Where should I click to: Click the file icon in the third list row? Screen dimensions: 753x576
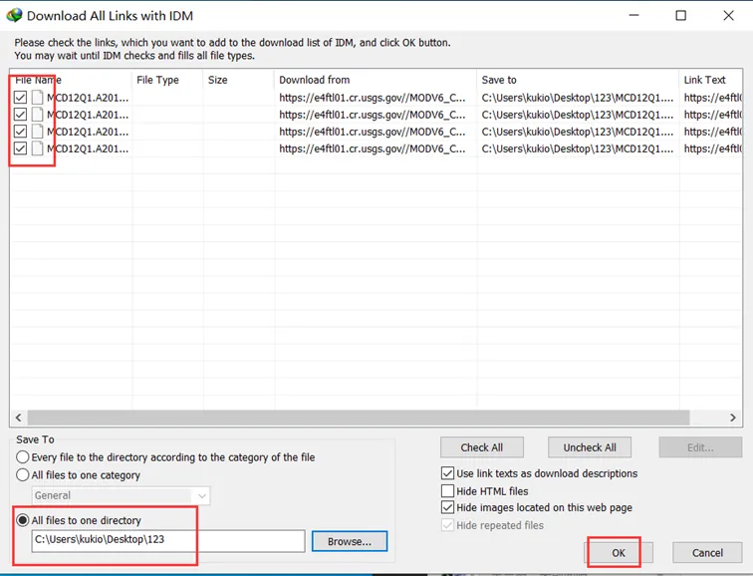click(x=37, y=132)
